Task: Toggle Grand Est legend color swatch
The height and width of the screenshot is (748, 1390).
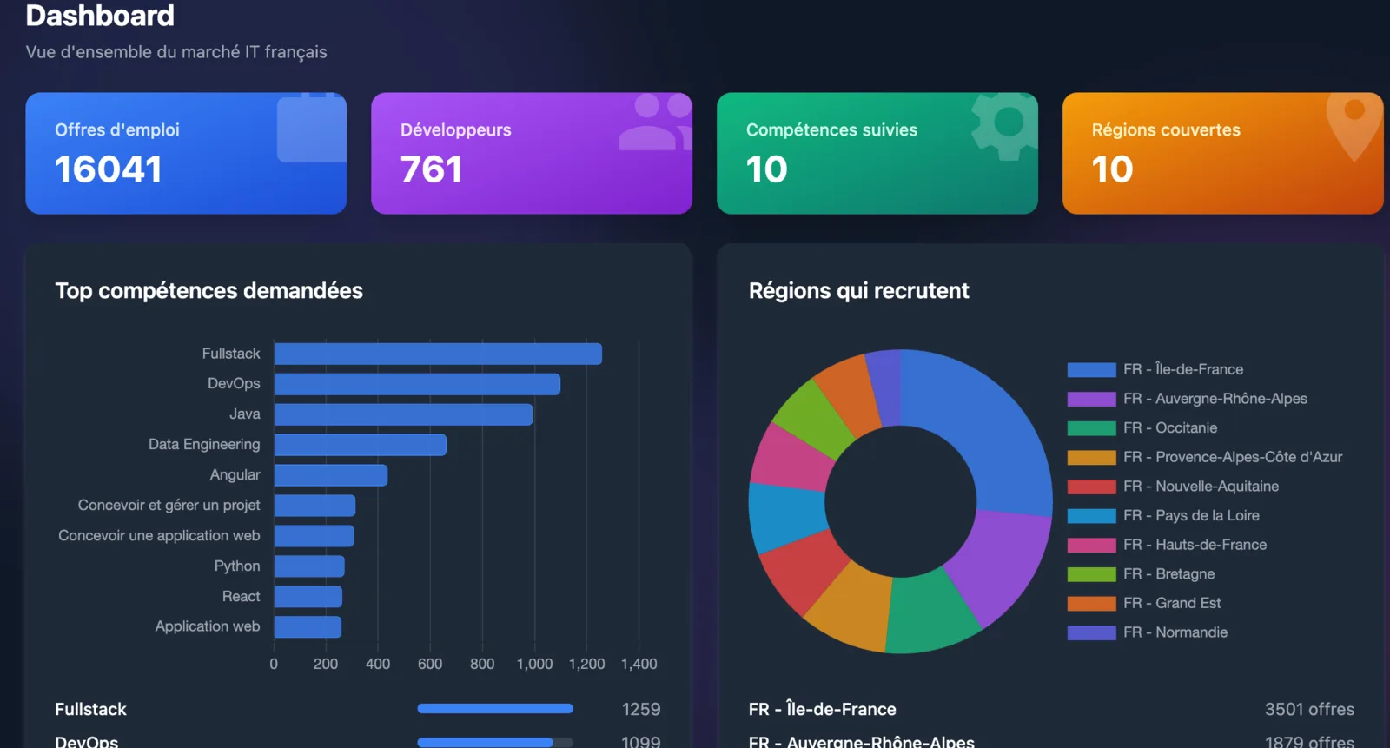Action: pos(1091,604)
